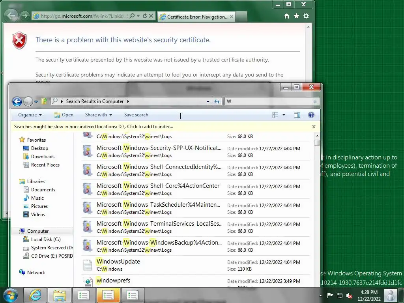The image size is (404, 303).
Task: Show hidden tray icons arrow
Action: (320, 296)
